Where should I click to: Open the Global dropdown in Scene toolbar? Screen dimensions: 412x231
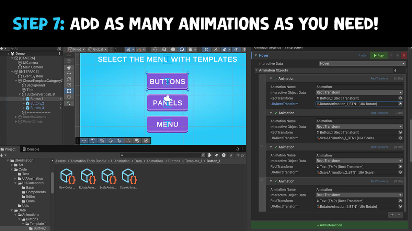(98, 49)
